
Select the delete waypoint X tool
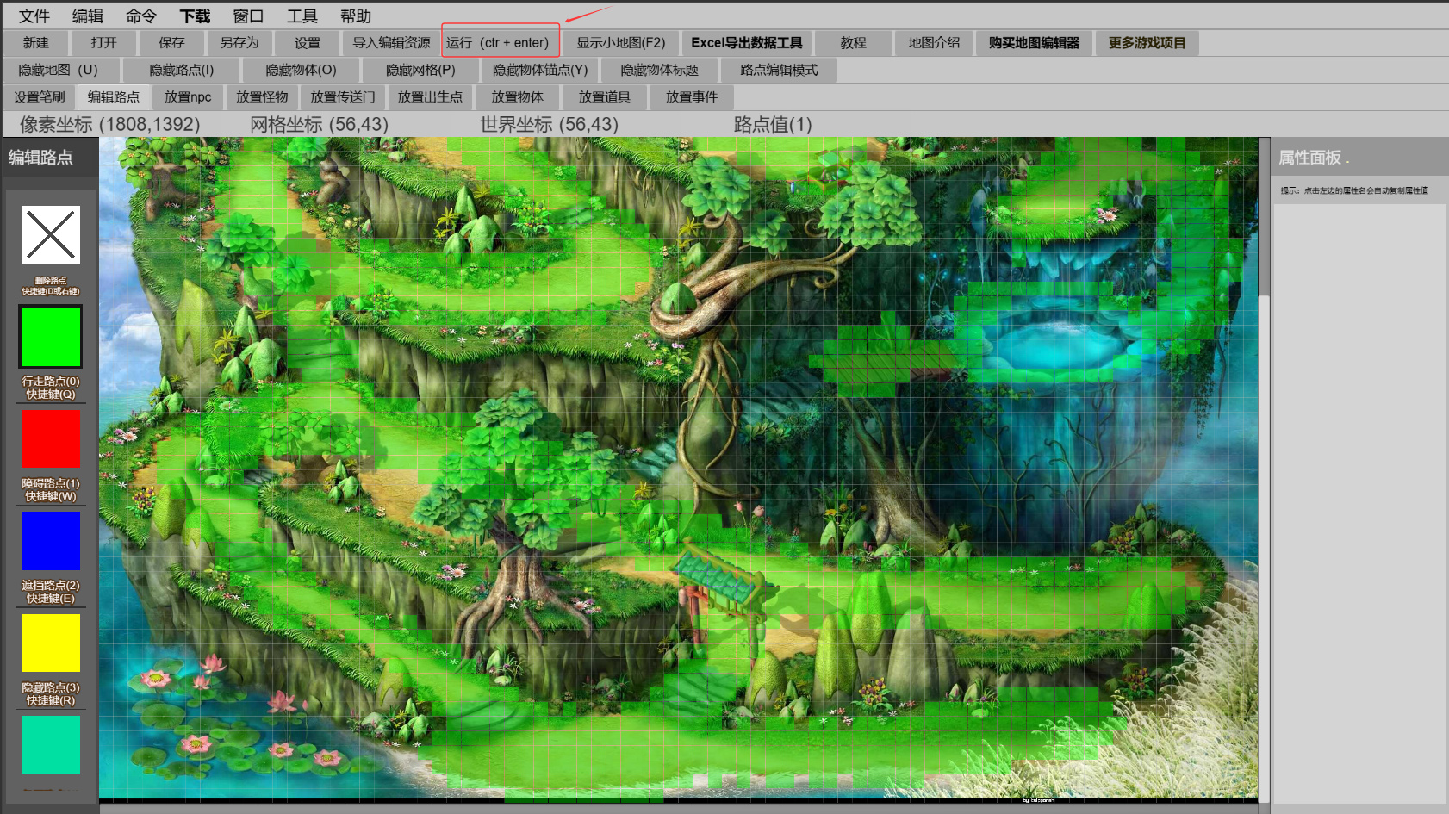point(51,234)
